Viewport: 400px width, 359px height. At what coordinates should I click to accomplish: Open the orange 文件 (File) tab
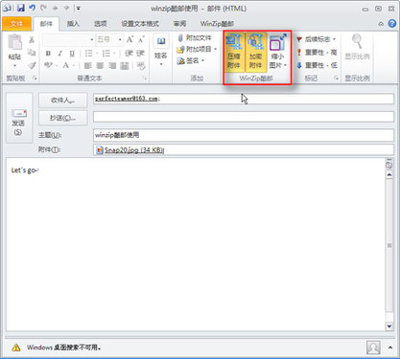(16, 24)
